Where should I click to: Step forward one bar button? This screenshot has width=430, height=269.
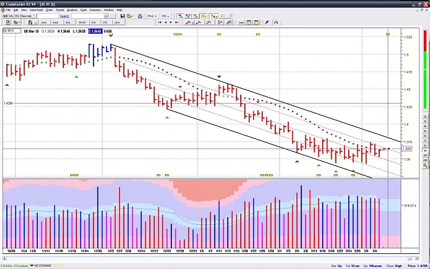pyautogui.click(x=171, y=23)
